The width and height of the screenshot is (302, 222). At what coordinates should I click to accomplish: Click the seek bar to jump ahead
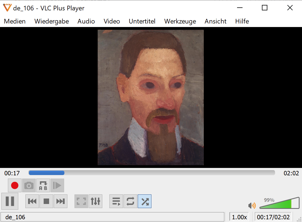(164, 173)
